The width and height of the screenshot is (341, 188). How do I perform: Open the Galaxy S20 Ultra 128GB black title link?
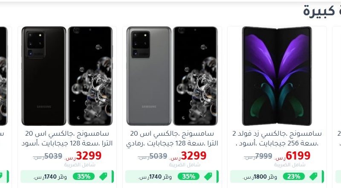(67, 138)
